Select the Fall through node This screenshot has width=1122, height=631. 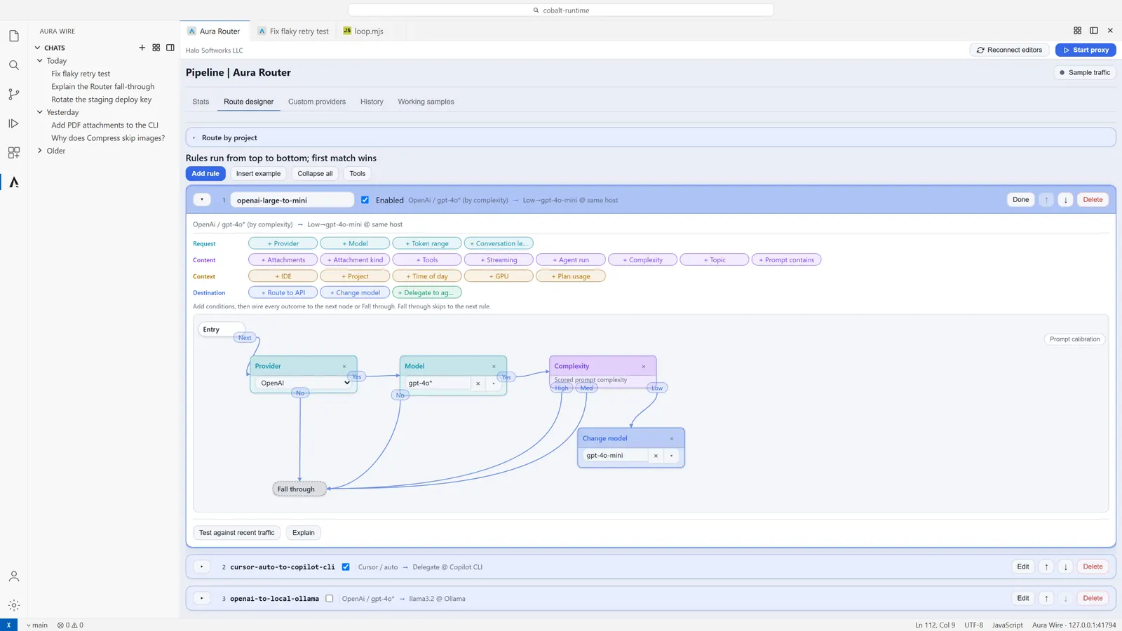pyautogui.click(x=299, y=489)
